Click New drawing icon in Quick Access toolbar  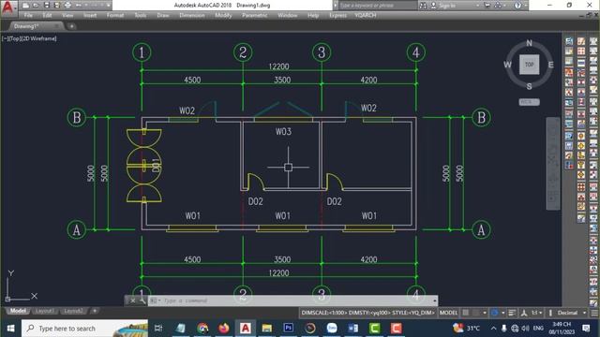coord(25,6)
